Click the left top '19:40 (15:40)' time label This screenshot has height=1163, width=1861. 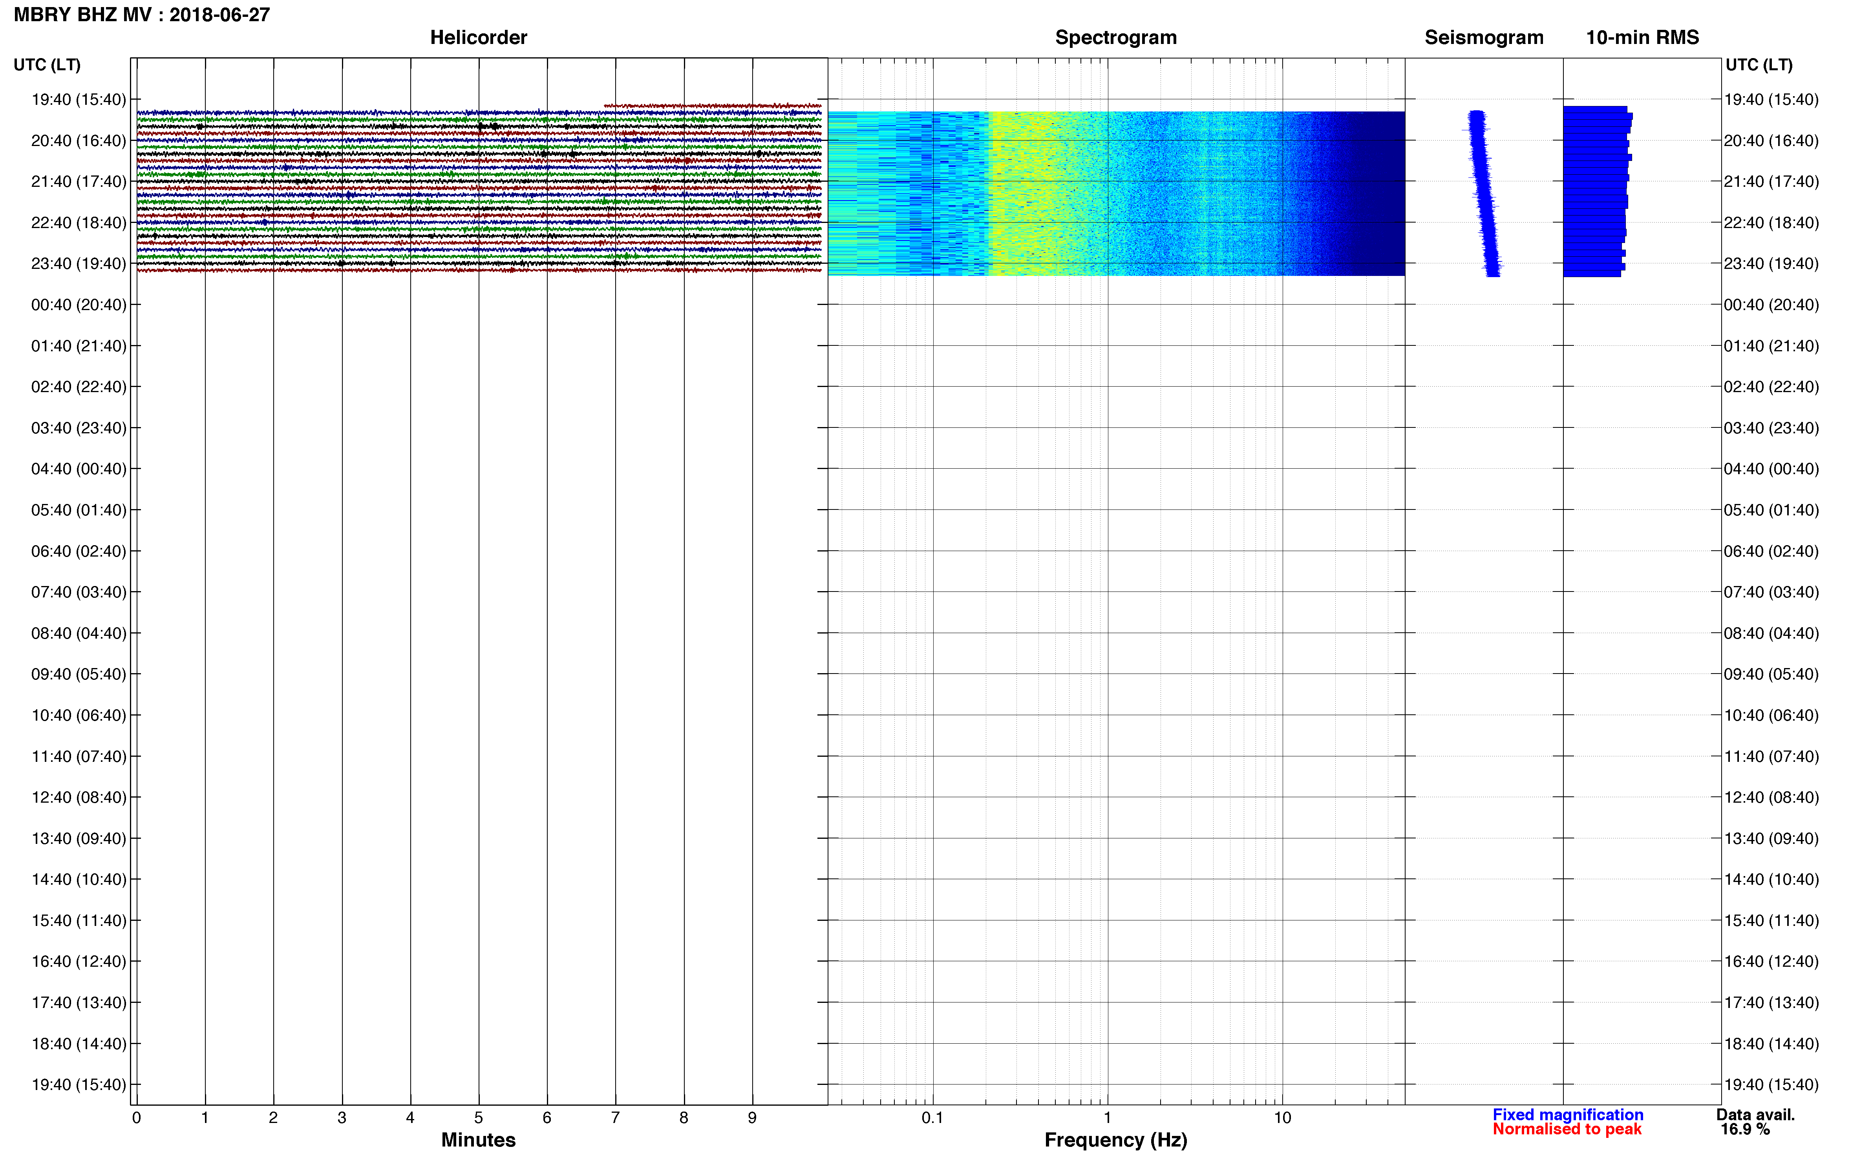(79, 99)
